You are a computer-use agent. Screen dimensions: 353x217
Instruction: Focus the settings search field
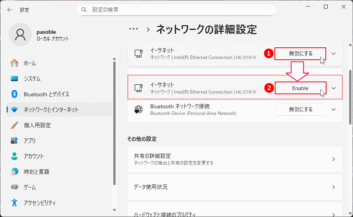click(177, 10)
